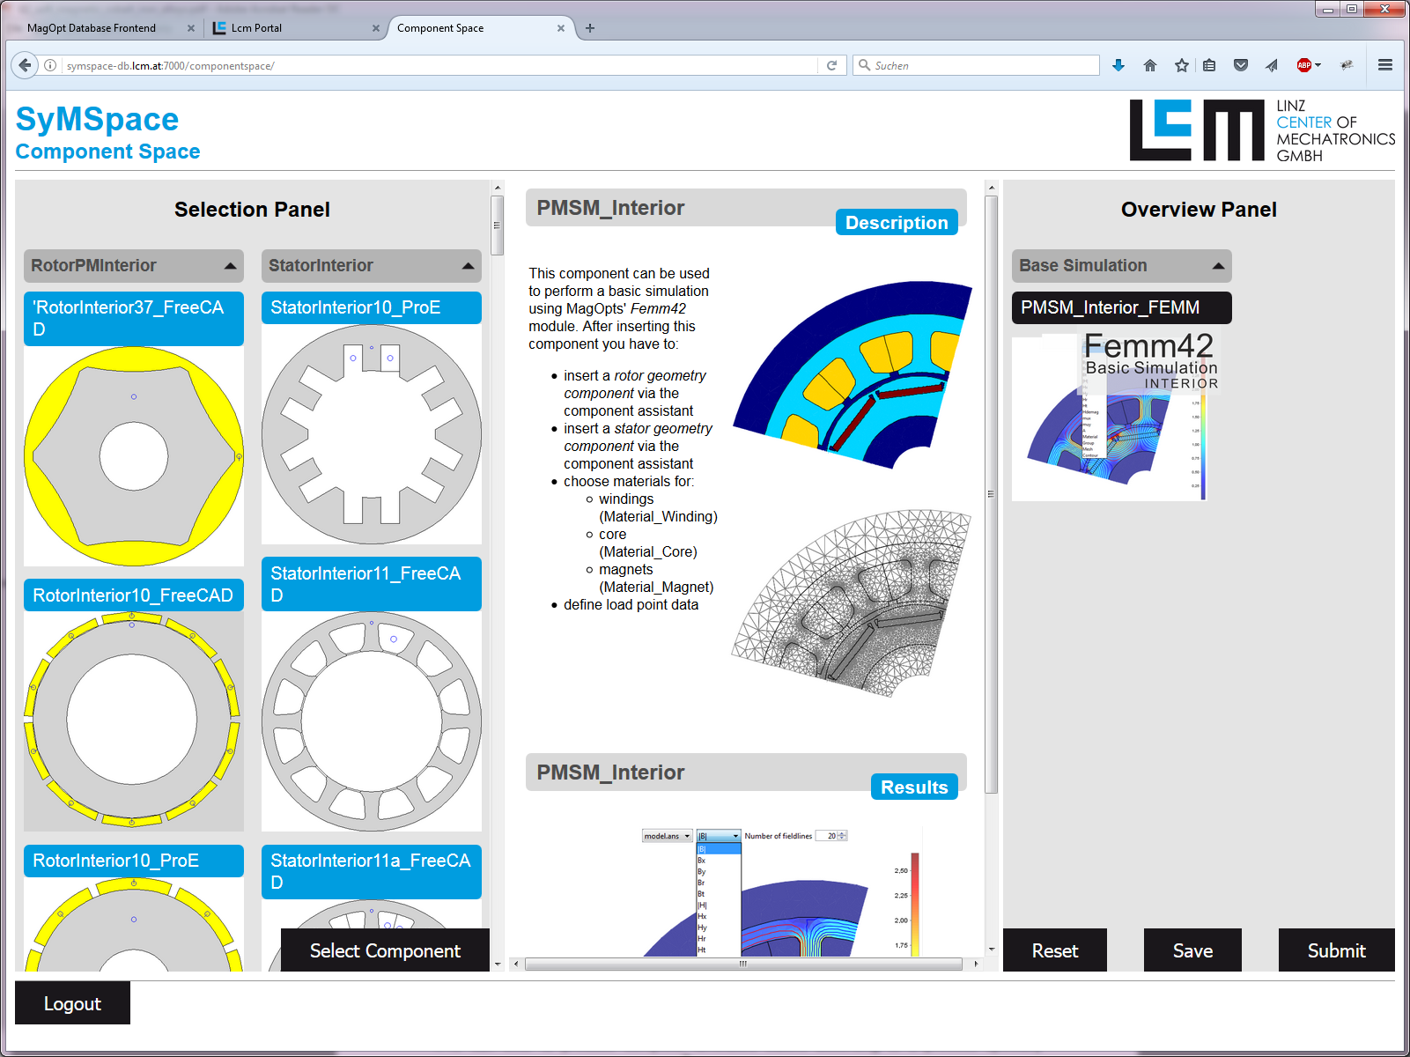Collapse the RotorPMInterior section
1410x1057 pixels.
point(230,266)
